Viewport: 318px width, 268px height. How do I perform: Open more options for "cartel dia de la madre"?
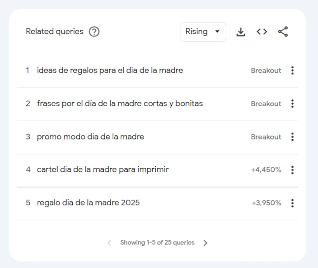tap(293, 170)
